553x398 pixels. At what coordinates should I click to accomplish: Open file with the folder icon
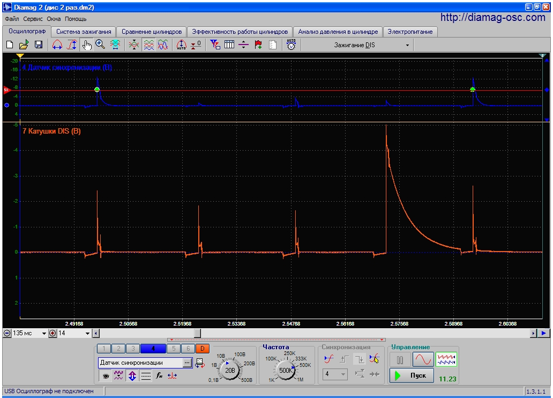[x=24, y=45]
